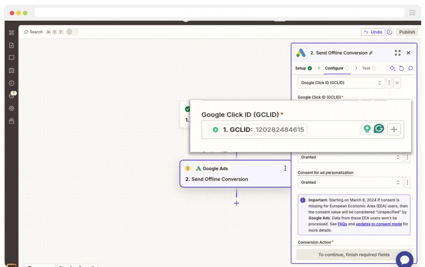Select the Google Ads app badge on step
Screen dimensions: 425x267
click(x=212, y=168)
